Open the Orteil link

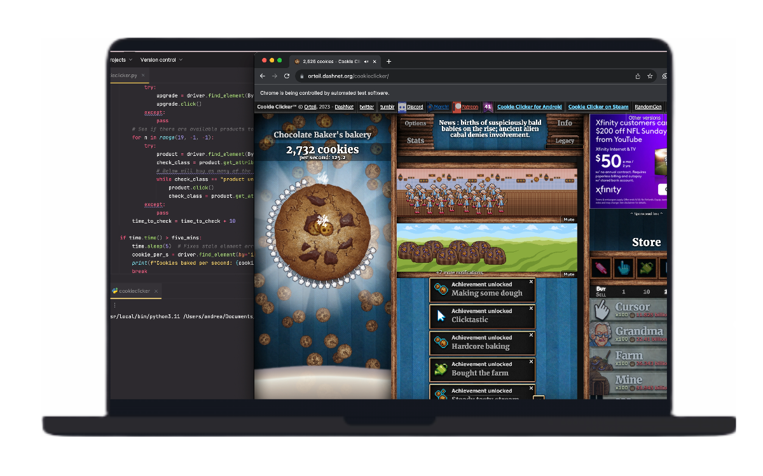pos(310,107)
